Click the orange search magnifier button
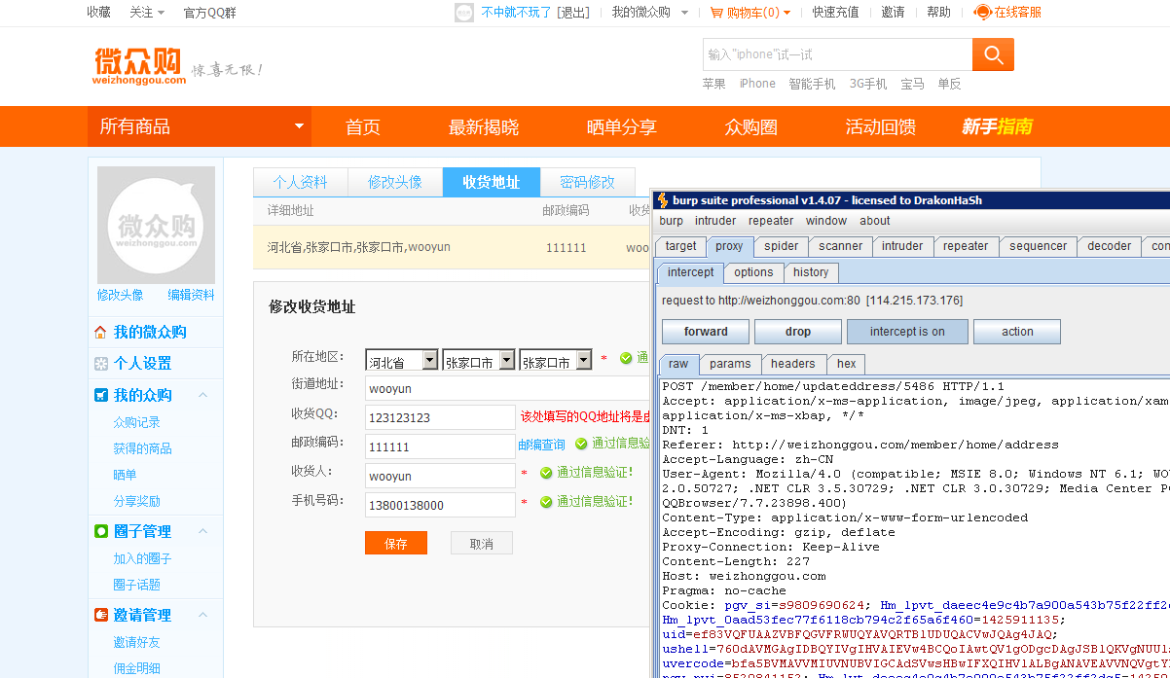Image resolution: width=1170 pixels, height=678 pixels. (993, 54)
